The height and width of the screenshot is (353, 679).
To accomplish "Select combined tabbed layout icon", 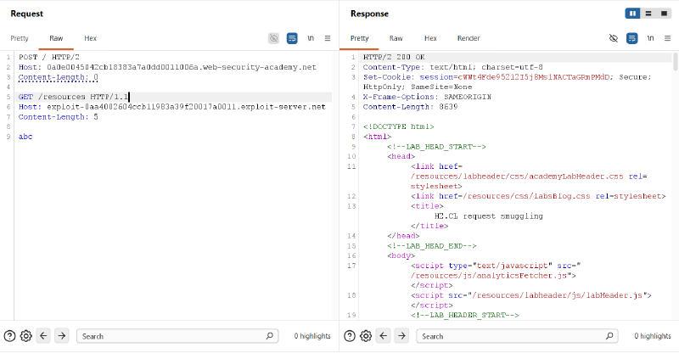I will coord(664,14).
